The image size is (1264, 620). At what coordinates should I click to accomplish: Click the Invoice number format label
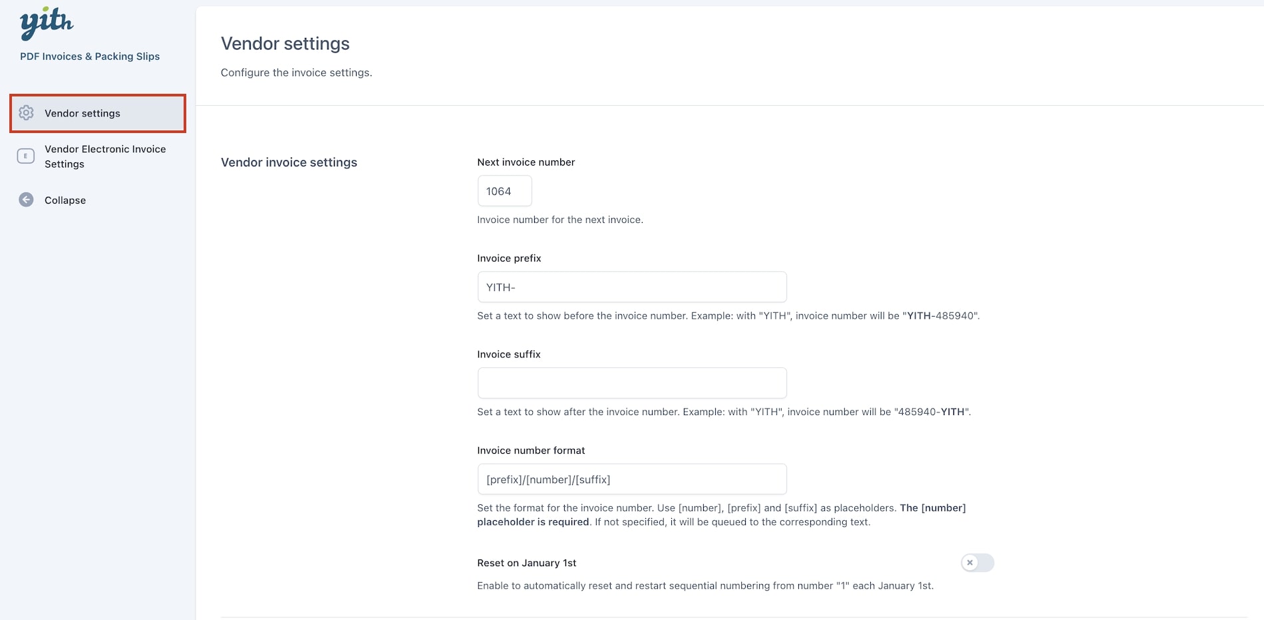[531, 450]
